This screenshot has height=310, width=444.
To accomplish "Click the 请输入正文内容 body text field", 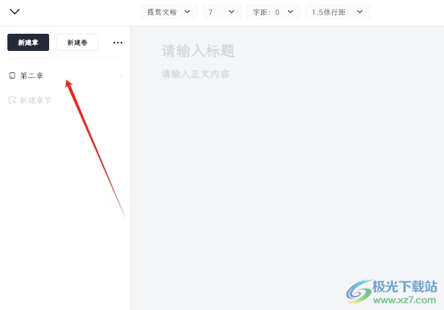I will pyautogui.click(x=195, y=74).
